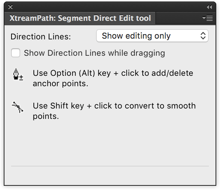Viewport: 220px width, 191px height.
Task: Click the top dark title bar of the panel
Action: point(110,7)
